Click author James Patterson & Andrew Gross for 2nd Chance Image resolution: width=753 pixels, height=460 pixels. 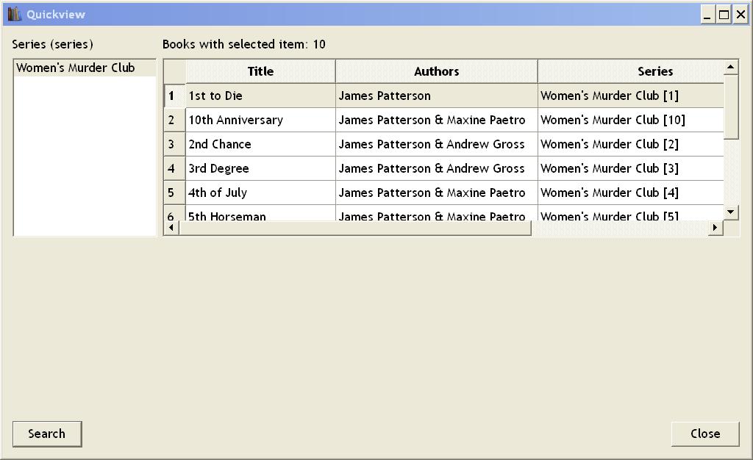[x=432, y=144]
